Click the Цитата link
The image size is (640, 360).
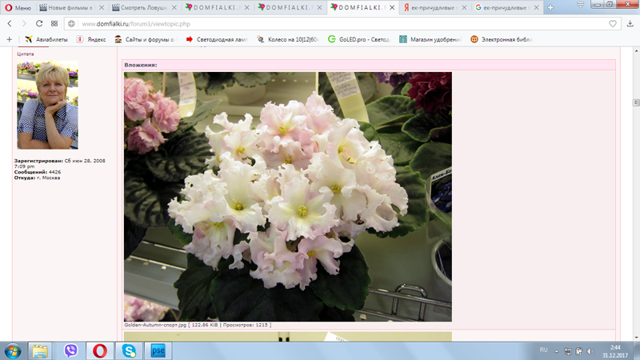(x=26, y=54)
